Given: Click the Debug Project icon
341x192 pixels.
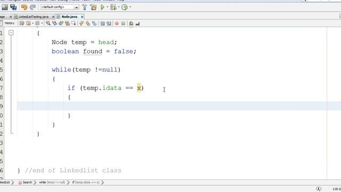Looking at the screenshot, I should (113, 7).
